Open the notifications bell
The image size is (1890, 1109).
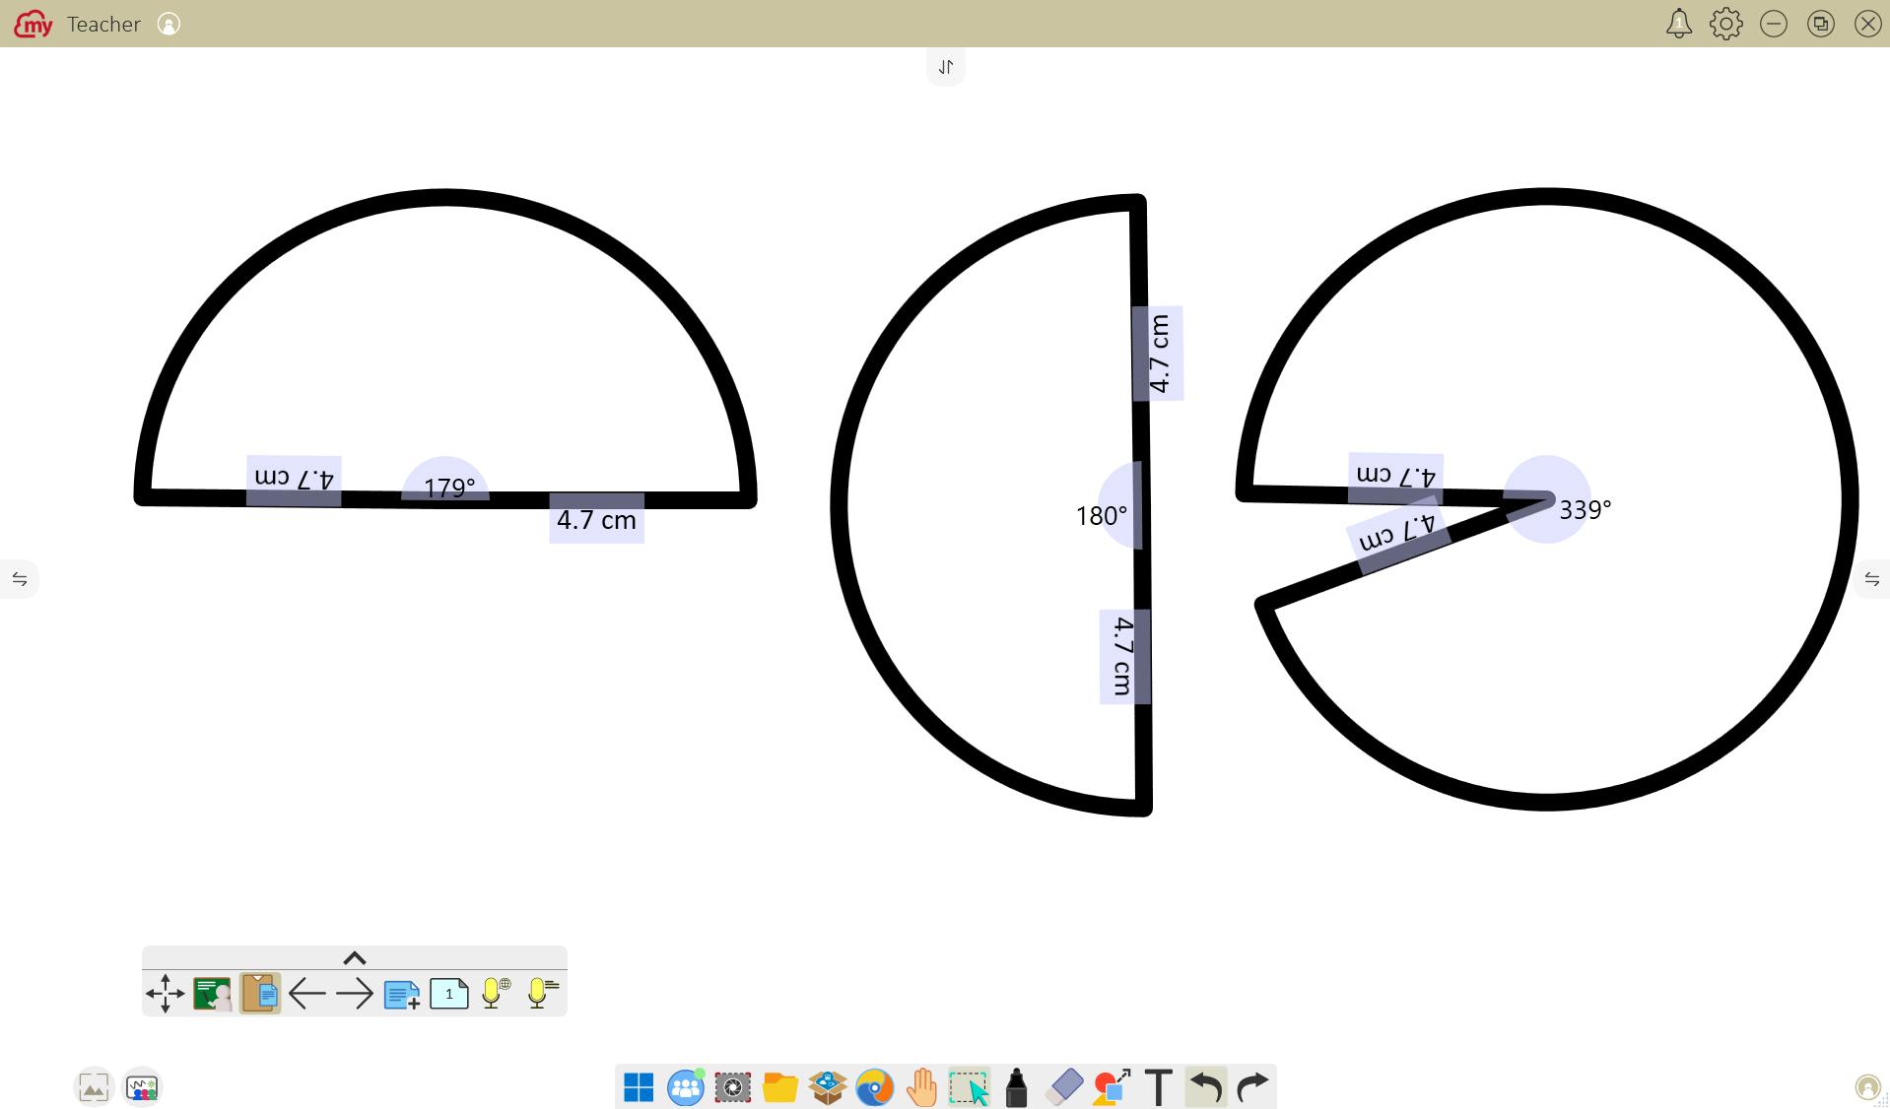click(1679, 24)
